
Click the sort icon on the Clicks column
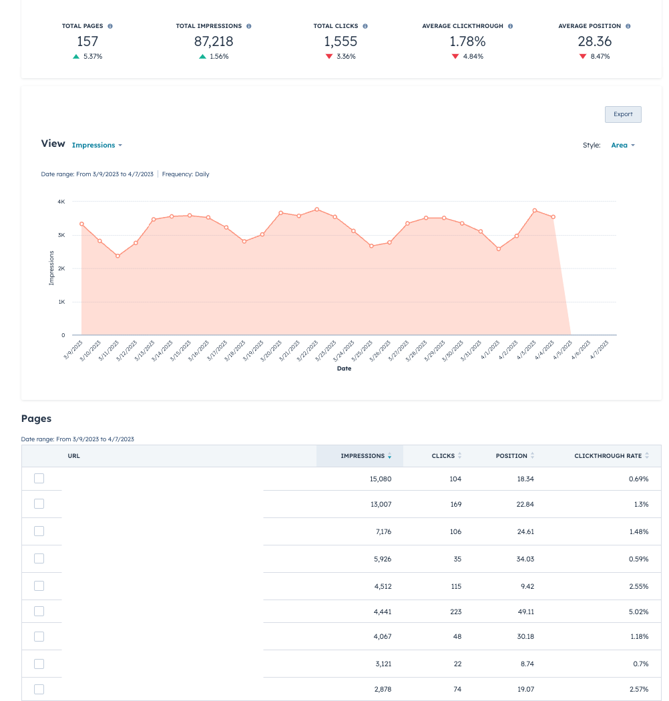click(x=460, y=456)
